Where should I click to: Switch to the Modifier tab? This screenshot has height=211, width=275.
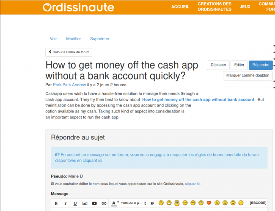tap(74, 39)
